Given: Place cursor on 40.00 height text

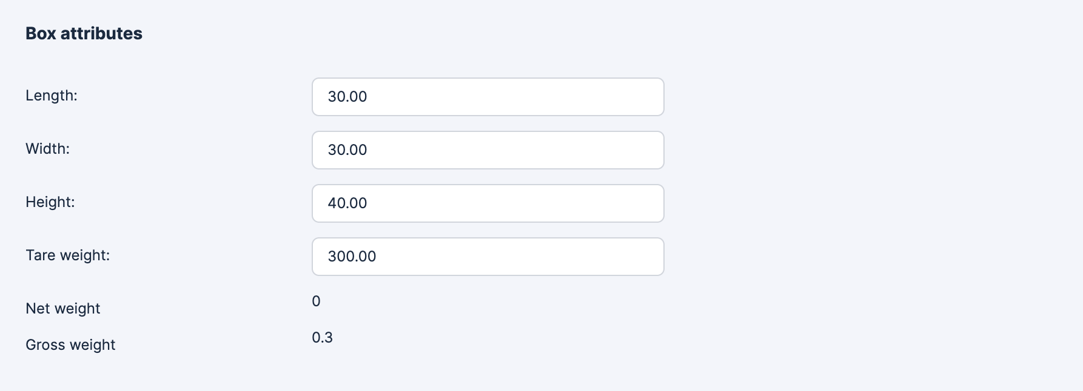Looking at the screenshot, I should [347, 203].
